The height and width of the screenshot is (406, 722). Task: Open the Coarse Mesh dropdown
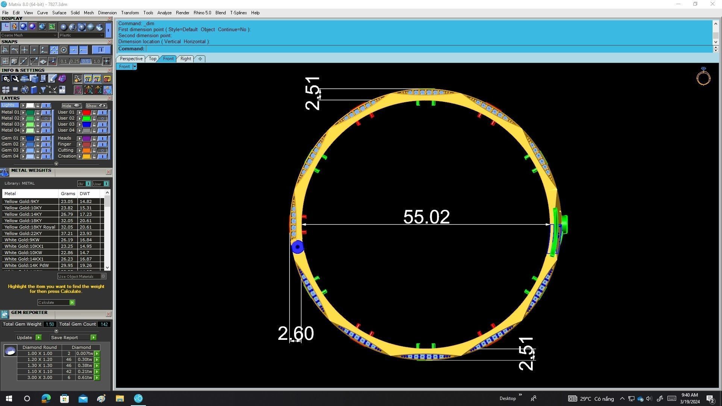coord(29,35)
